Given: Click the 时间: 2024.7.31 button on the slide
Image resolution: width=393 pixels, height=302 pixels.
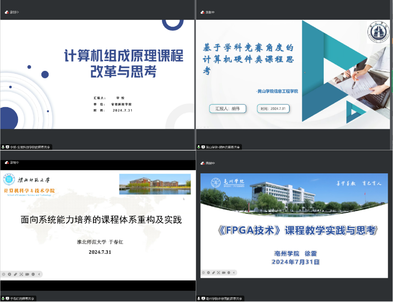Looking at the screenshot, I should tap(273, 108).
